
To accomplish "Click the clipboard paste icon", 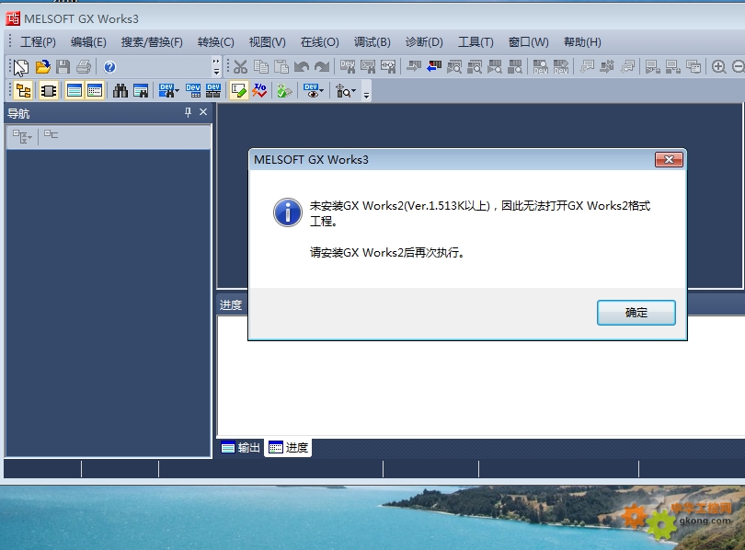I will tap(281, 67).
